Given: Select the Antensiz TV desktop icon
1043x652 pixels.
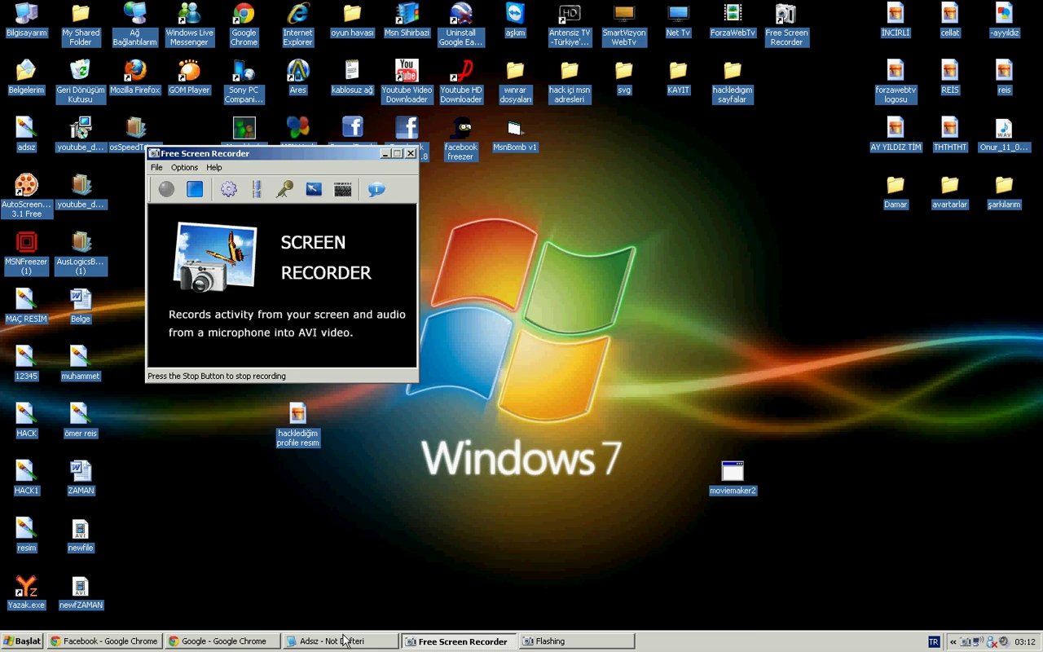Looking at the screenshot, I should click(570, 24).
